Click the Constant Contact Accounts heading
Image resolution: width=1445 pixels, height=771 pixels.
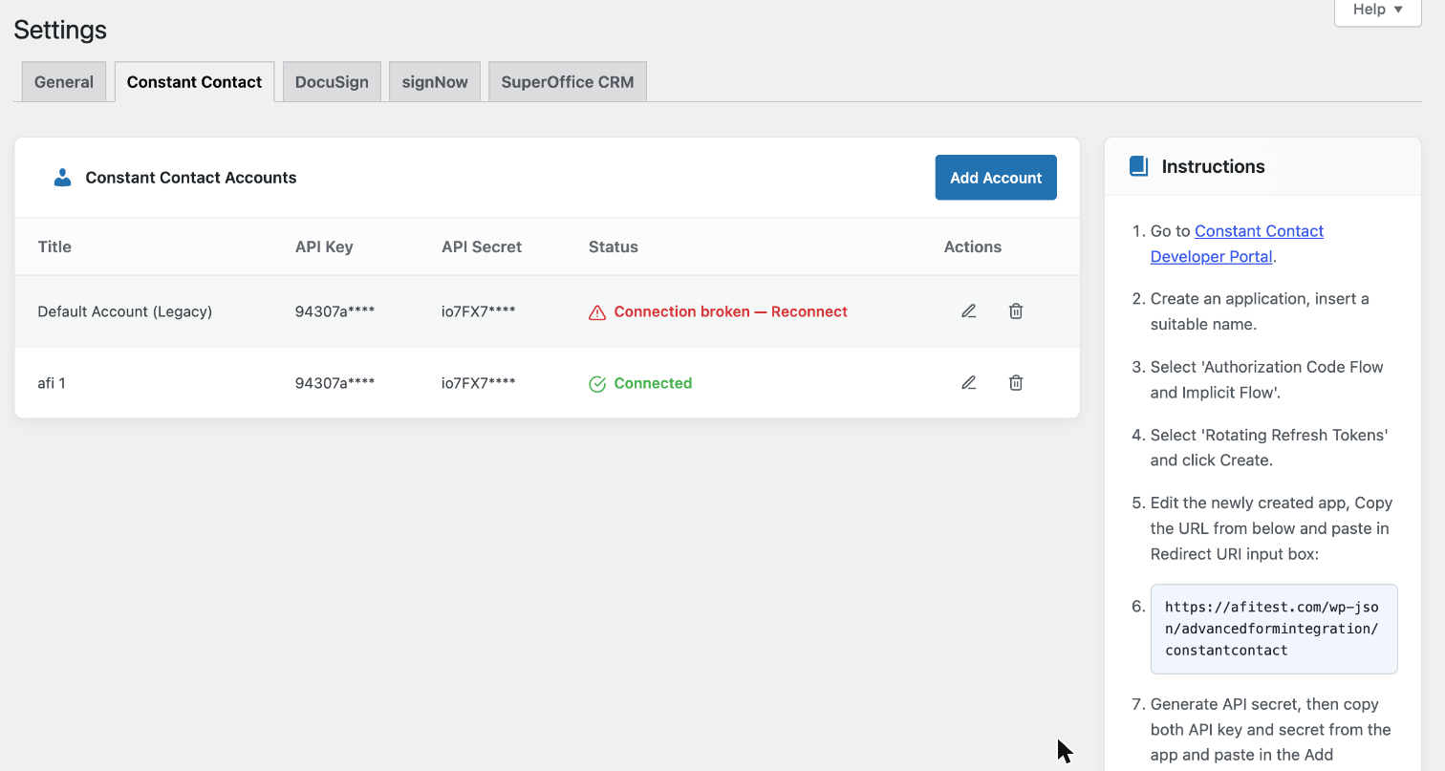click(191, 178)
